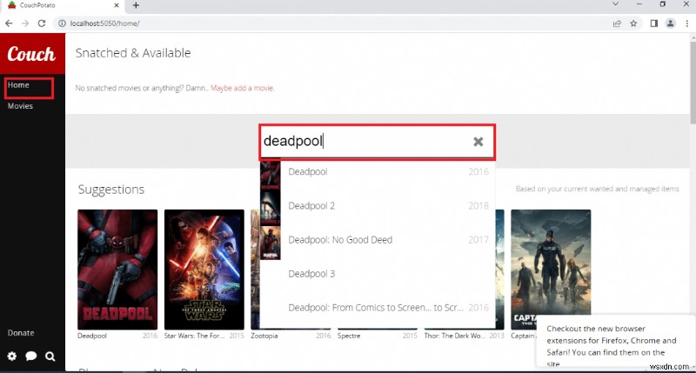Select Deadpool: No Good Deed result
The height and width of the screenshot is (373, 696).
[x=378, y=240]
